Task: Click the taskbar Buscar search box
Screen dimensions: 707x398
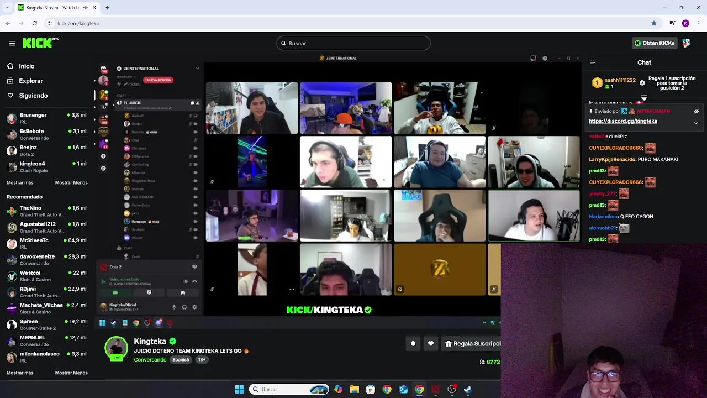Action: coord(289,389)
